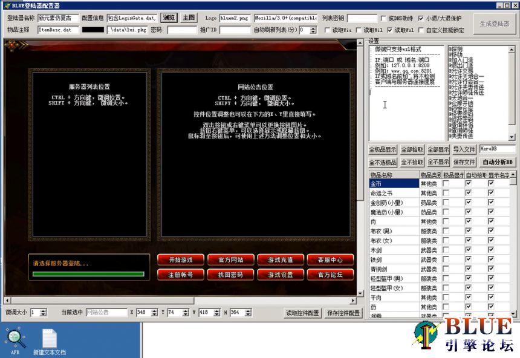This screenshot has height=358, width=520.
Task: Click the 保存控件配置 button
Action: [x=343, y=313]
